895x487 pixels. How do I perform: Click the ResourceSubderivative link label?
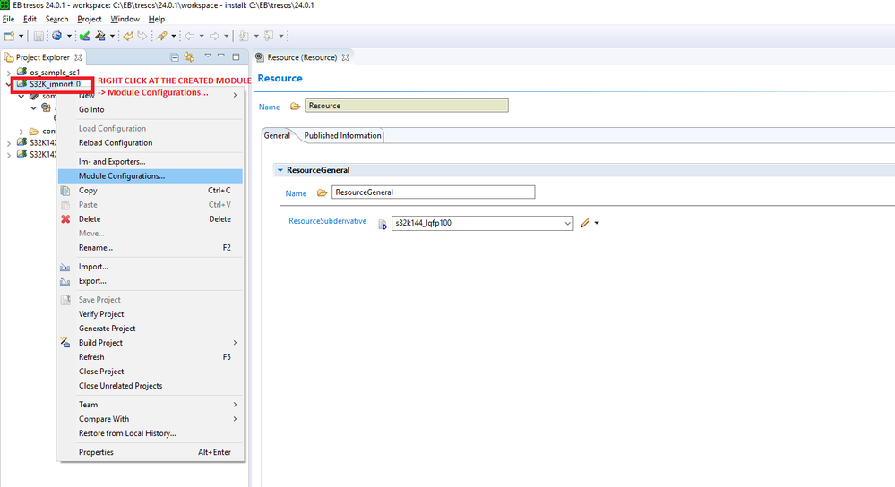tap(328, 221)
